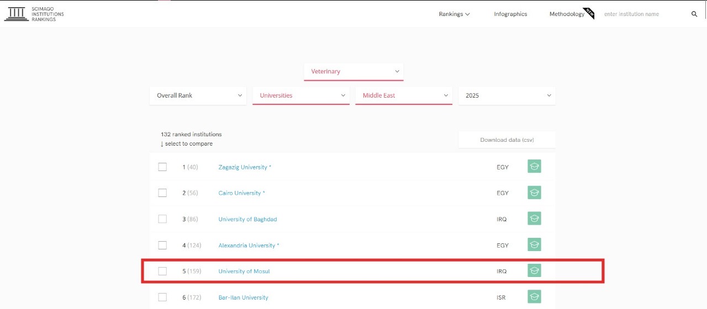Click graduation cap icon for Alexandria University
Viewport: 707px width, 309px height.
tap(534, 245)
